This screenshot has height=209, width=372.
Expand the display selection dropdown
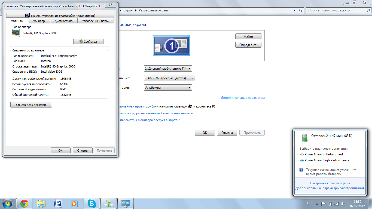point(168,69)
